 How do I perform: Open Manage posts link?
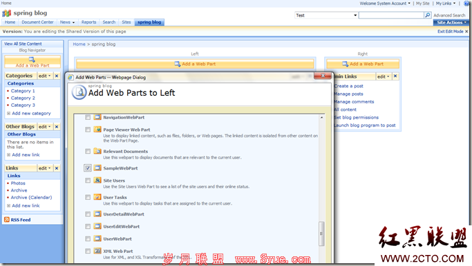(348, 94)
